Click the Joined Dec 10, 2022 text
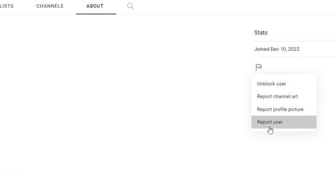 click(x=277, y=49)
